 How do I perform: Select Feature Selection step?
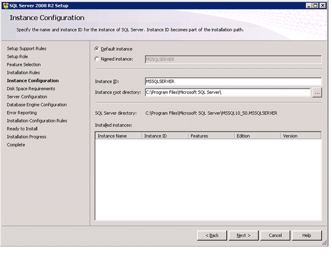click(x=24, y=65)
